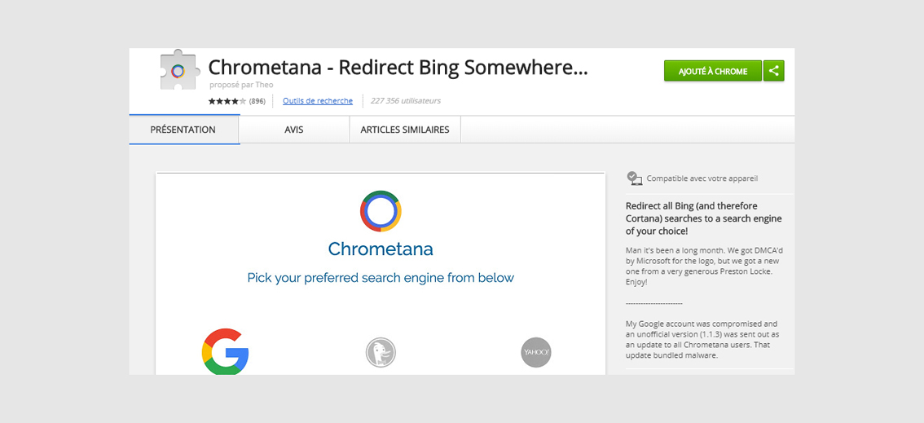Viewport: 924px width, 423px height.
Task: Click the Chrometana puzzle piece extension icon
Action: click(180, 71)
